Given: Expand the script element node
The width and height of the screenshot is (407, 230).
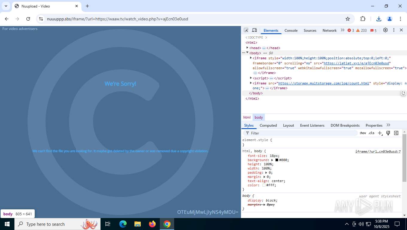Looking at the screenshot, I should pos(251,78).
